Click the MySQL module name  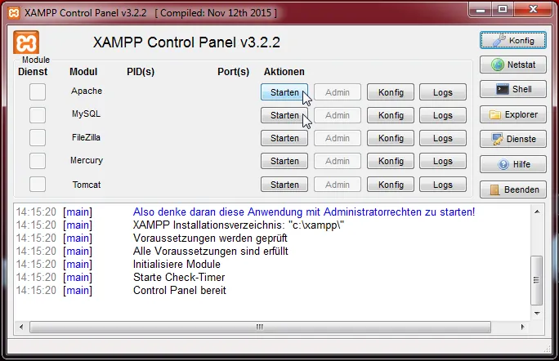[x=87, y=114]
